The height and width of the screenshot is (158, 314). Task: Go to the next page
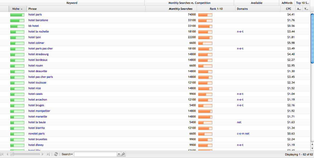click(x=43, y=154)
